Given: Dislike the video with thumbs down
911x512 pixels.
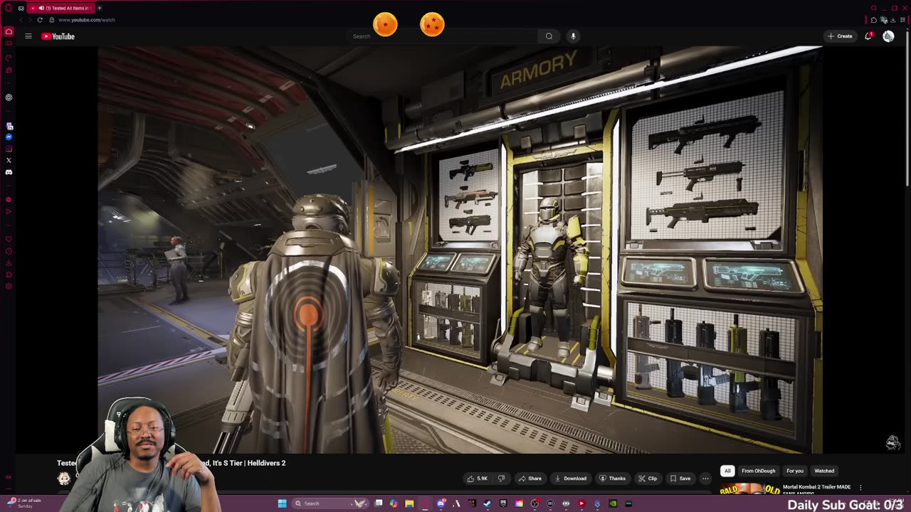Looking at the screenshot, I should 501,479.
